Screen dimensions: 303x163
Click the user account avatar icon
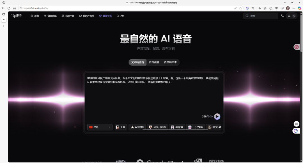pyautogui.click(x=294, y=16)
